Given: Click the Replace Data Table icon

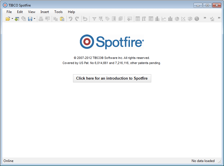Looking at the screenshot, I should (x=24, y=19).
